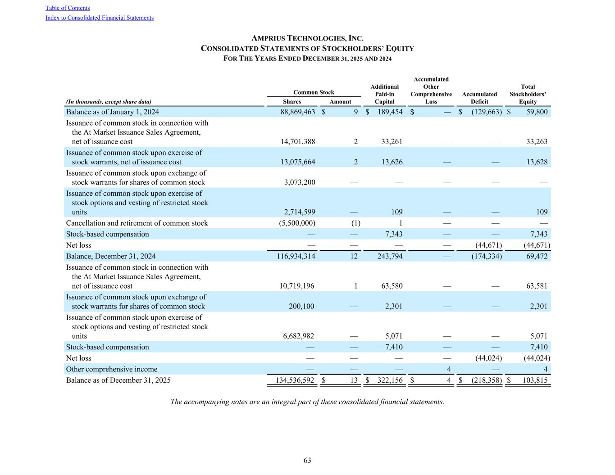This screenshot has height=475, width=615.
Task: Select the Other comprehensive income row label
Action: click(112, 370)
